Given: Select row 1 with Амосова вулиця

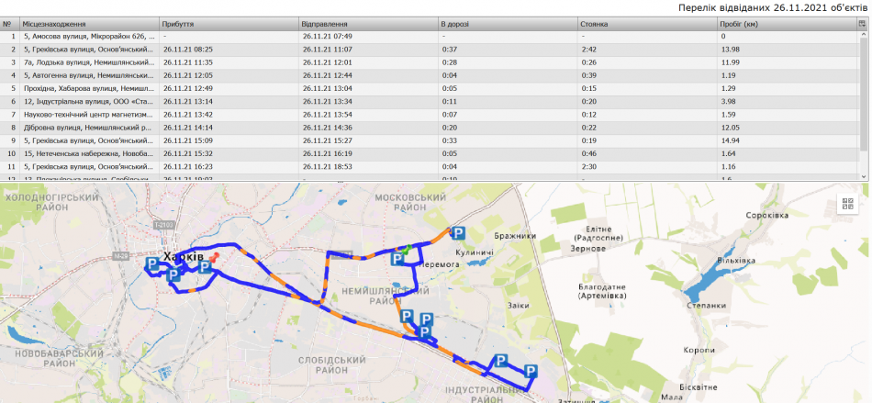Looking at the screenshot, I should 92,36.
